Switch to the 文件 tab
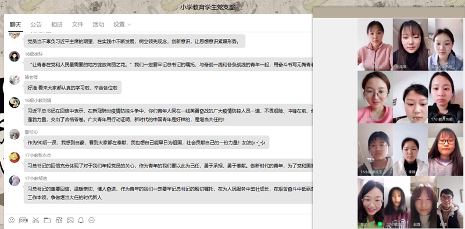465x229 pixels. pos(77,24)
